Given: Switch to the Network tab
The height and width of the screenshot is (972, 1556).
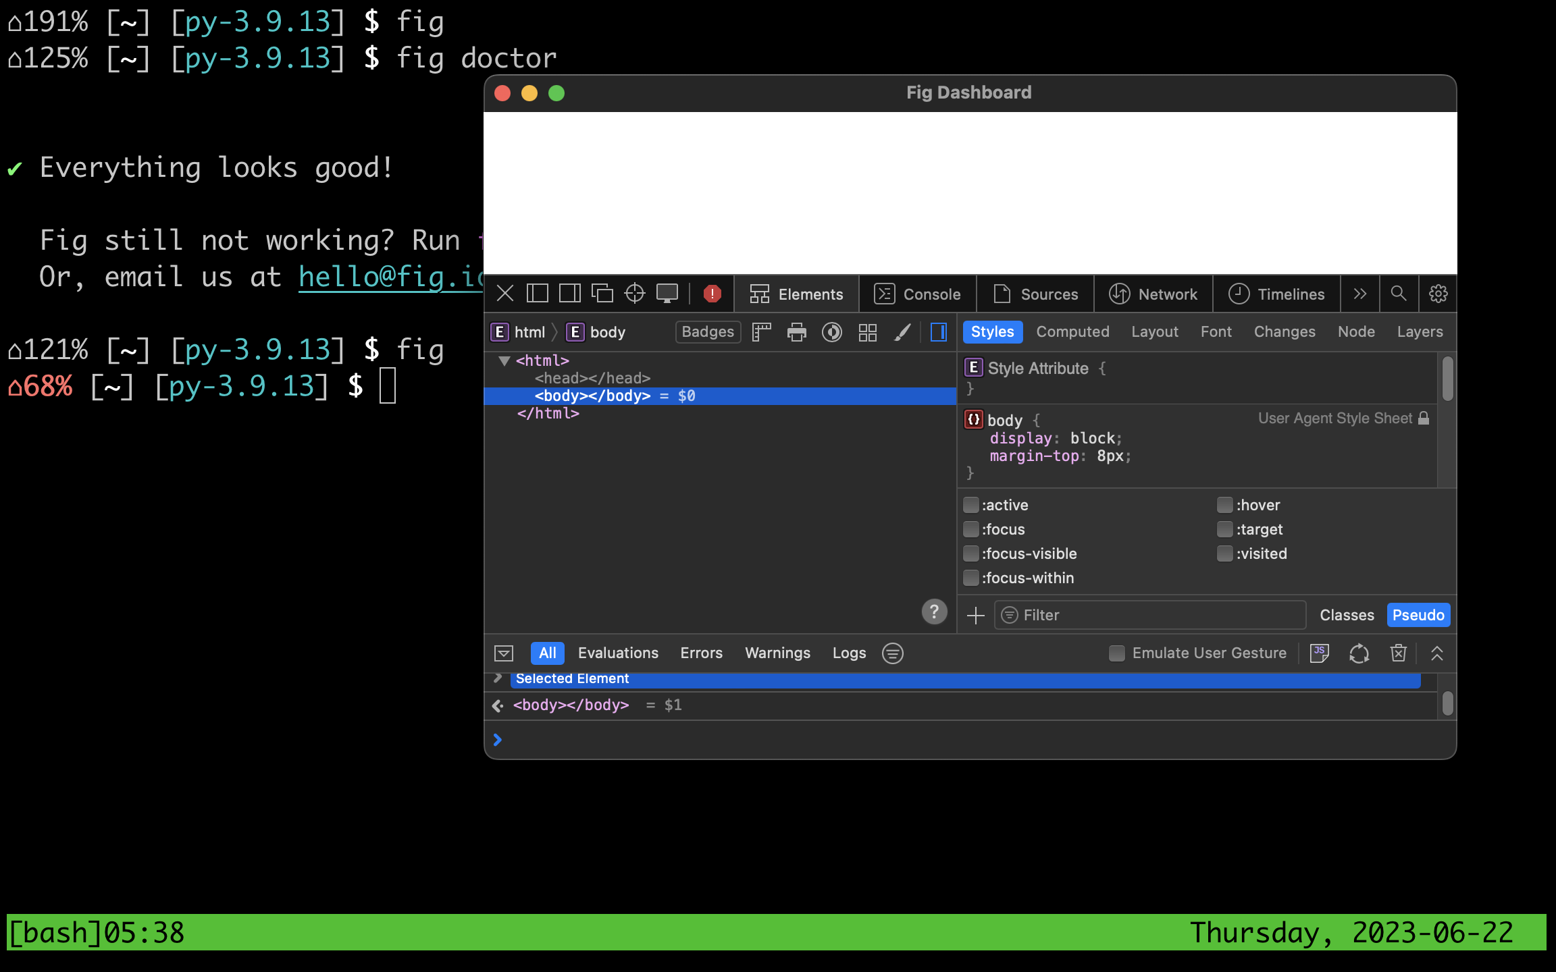Looking at the screenshot, I should click(1155, 294).
